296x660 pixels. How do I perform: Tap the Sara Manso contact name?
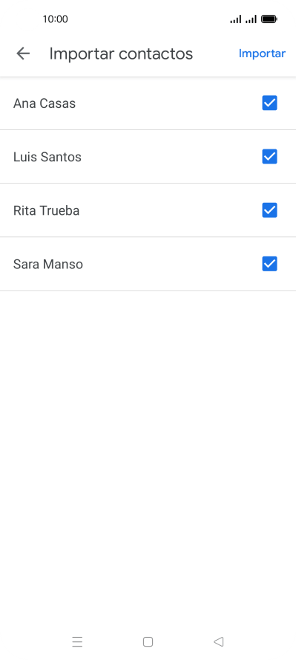point(48,265)
